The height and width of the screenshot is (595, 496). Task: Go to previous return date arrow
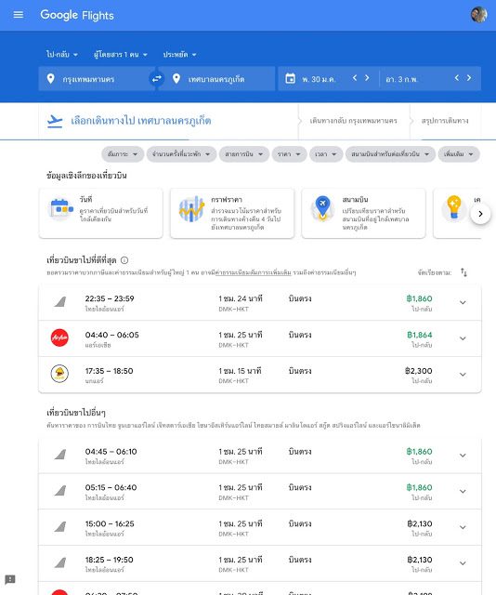tap(457, 78)
